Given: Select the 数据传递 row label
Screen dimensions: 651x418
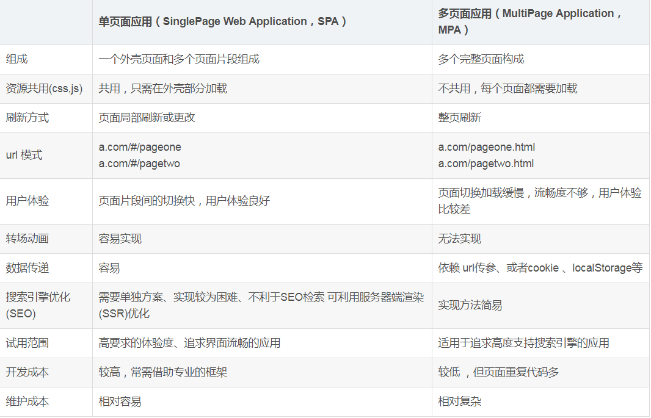Looking at the screenshot, I should pos(27,268).
